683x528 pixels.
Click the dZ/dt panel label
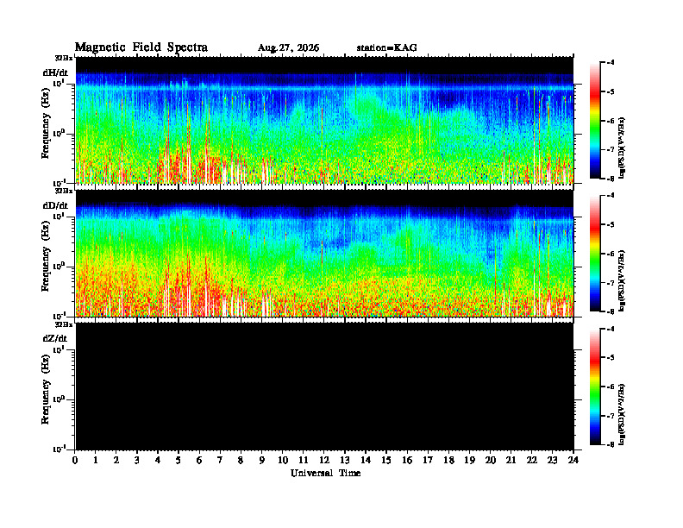click(x=55, y=338)
